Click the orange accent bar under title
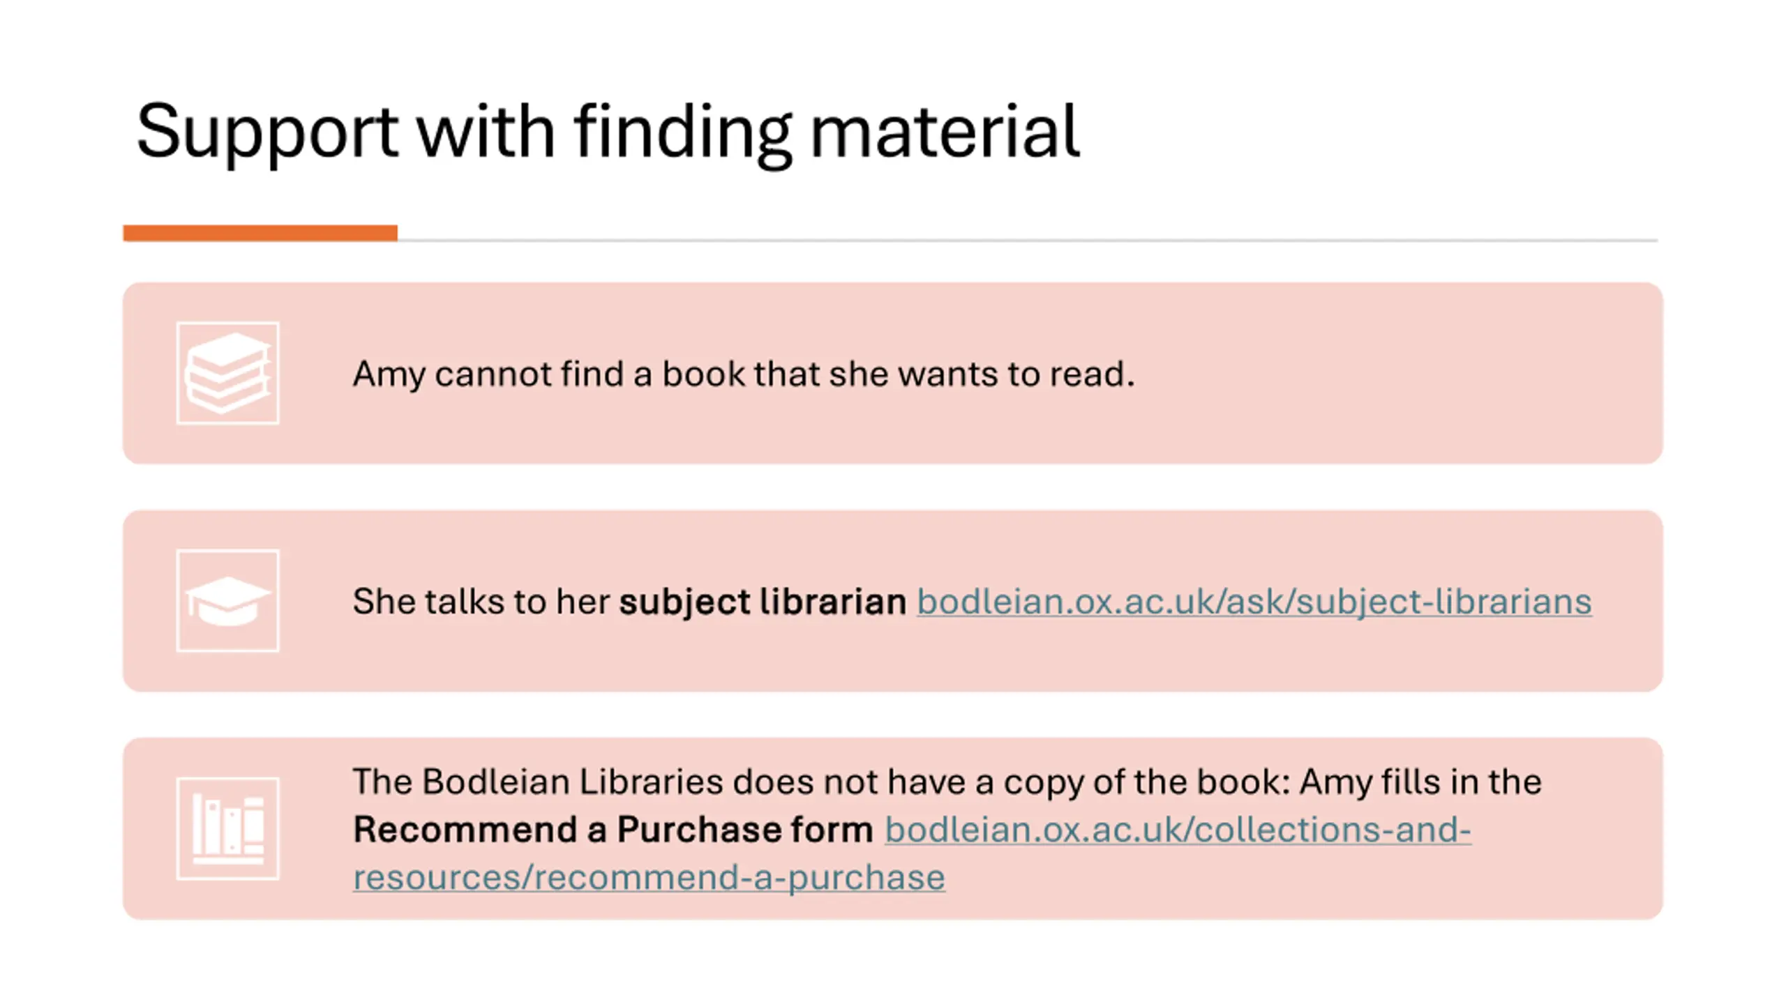 click(260, 233)
